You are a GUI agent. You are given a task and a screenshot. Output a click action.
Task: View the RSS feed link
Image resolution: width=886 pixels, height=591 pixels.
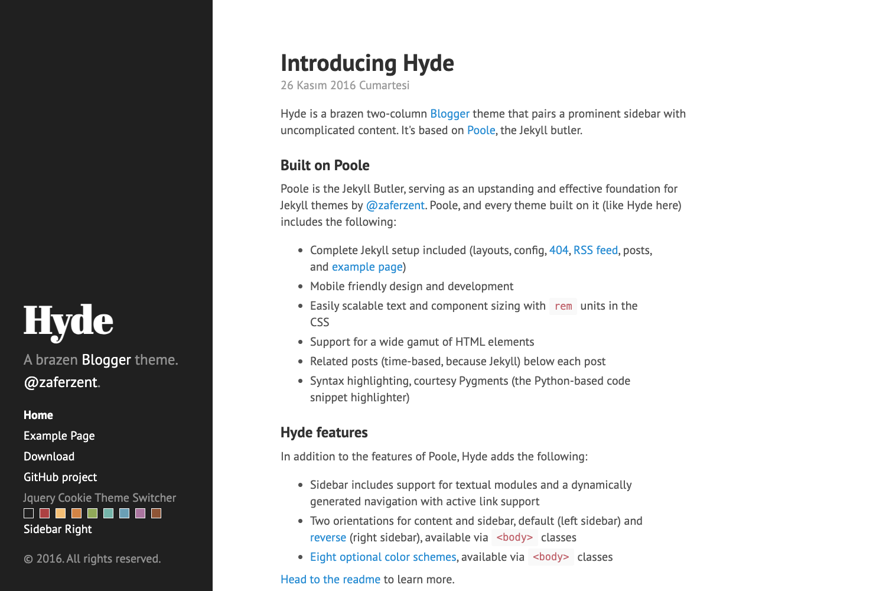(x=595, y=250)
